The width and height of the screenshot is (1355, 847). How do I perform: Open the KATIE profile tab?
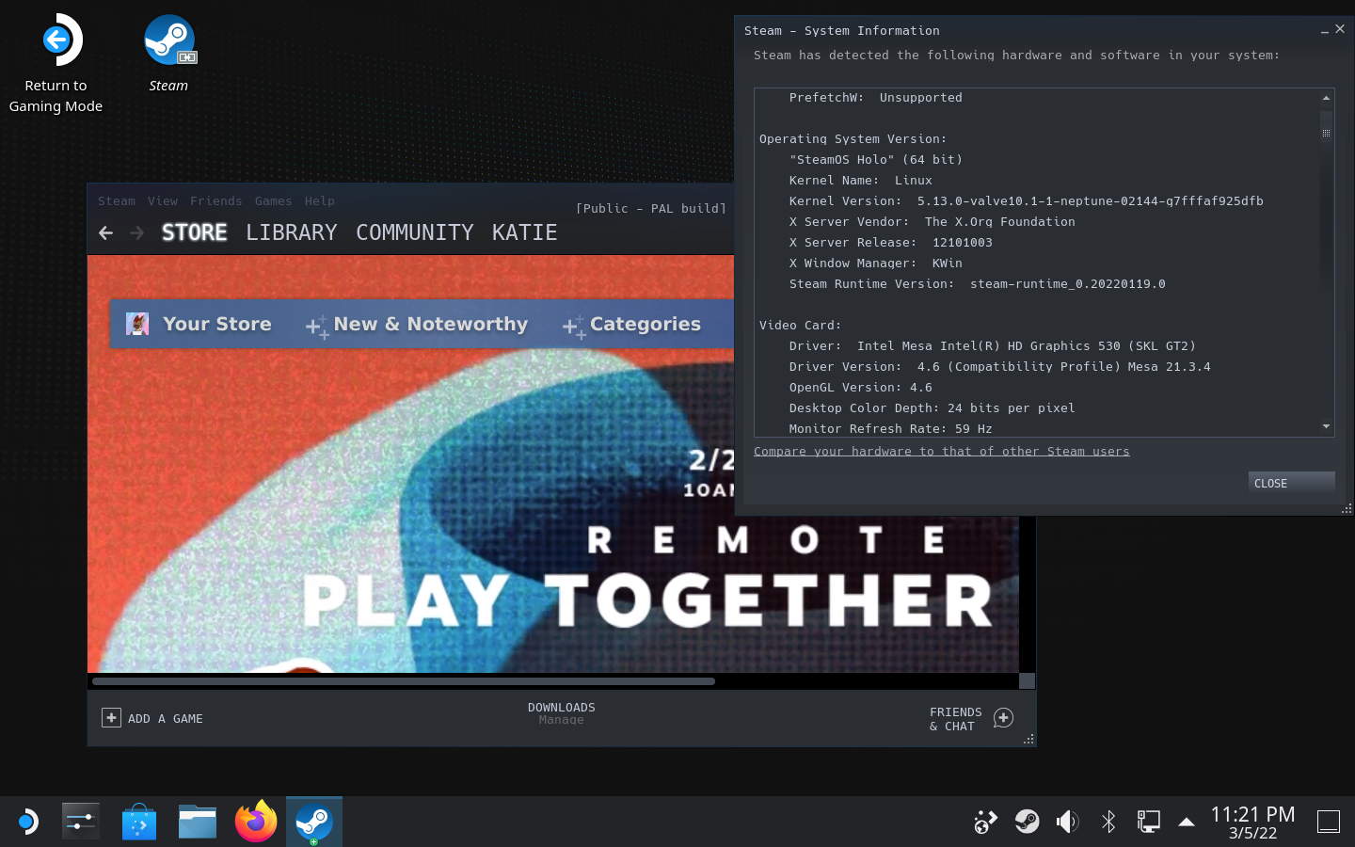pyautogui.click(x=525, y=232)
